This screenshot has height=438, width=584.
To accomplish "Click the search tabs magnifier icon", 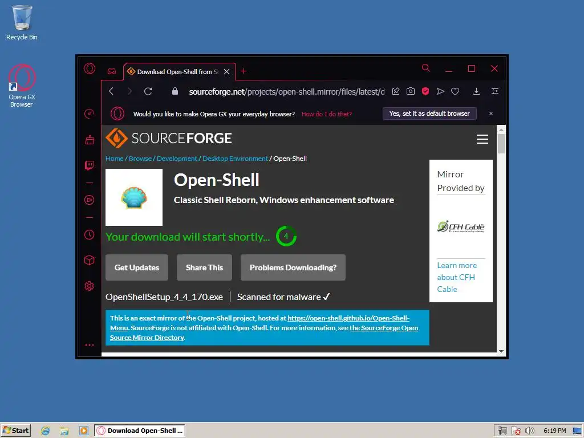I will tap(425, 68).
